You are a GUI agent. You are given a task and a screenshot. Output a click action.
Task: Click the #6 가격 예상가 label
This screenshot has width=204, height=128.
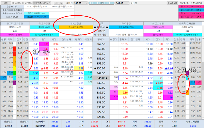coord(101,35)
